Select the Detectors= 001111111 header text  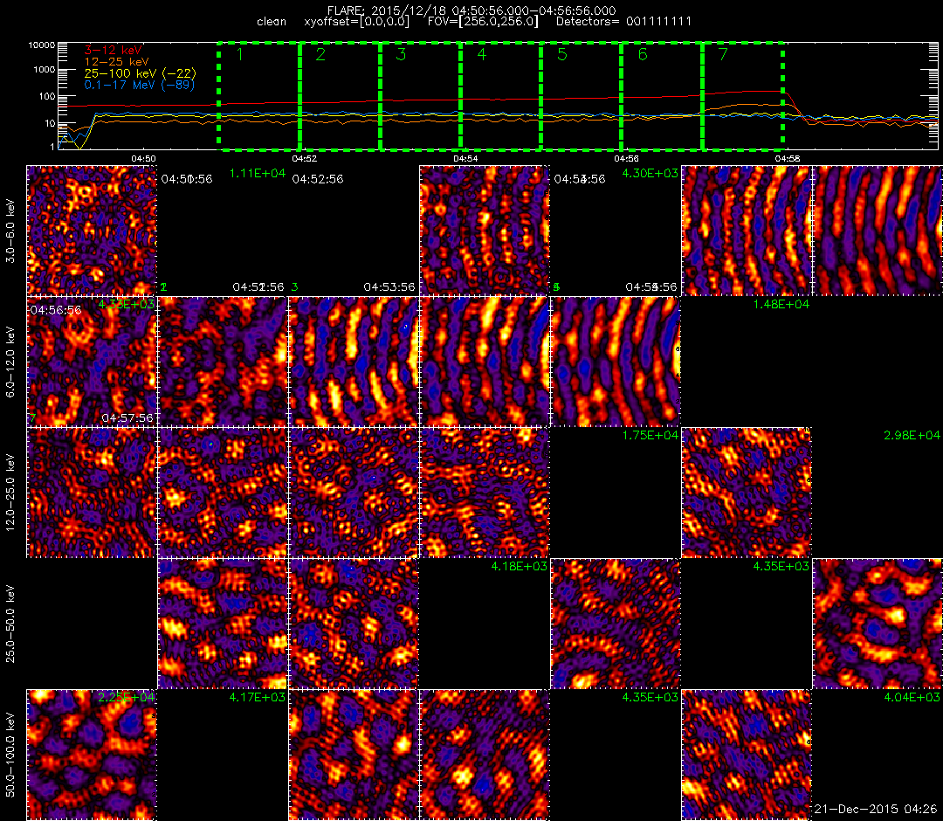(623, 22)
